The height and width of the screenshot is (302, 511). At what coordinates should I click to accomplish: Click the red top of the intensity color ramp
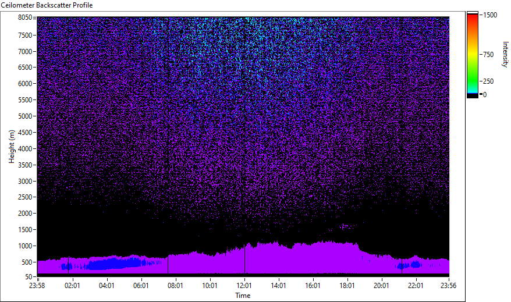tap(473, 18)
